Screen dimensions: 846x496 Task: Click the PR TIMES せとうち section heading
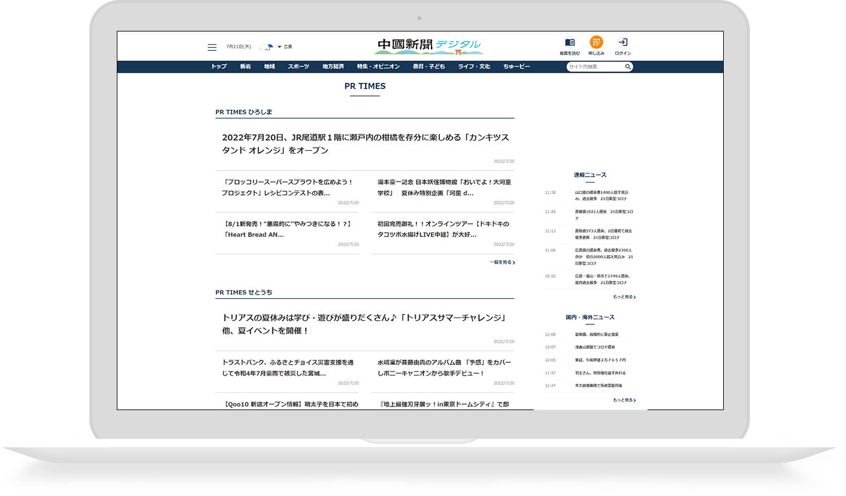(x=244, y=292)
